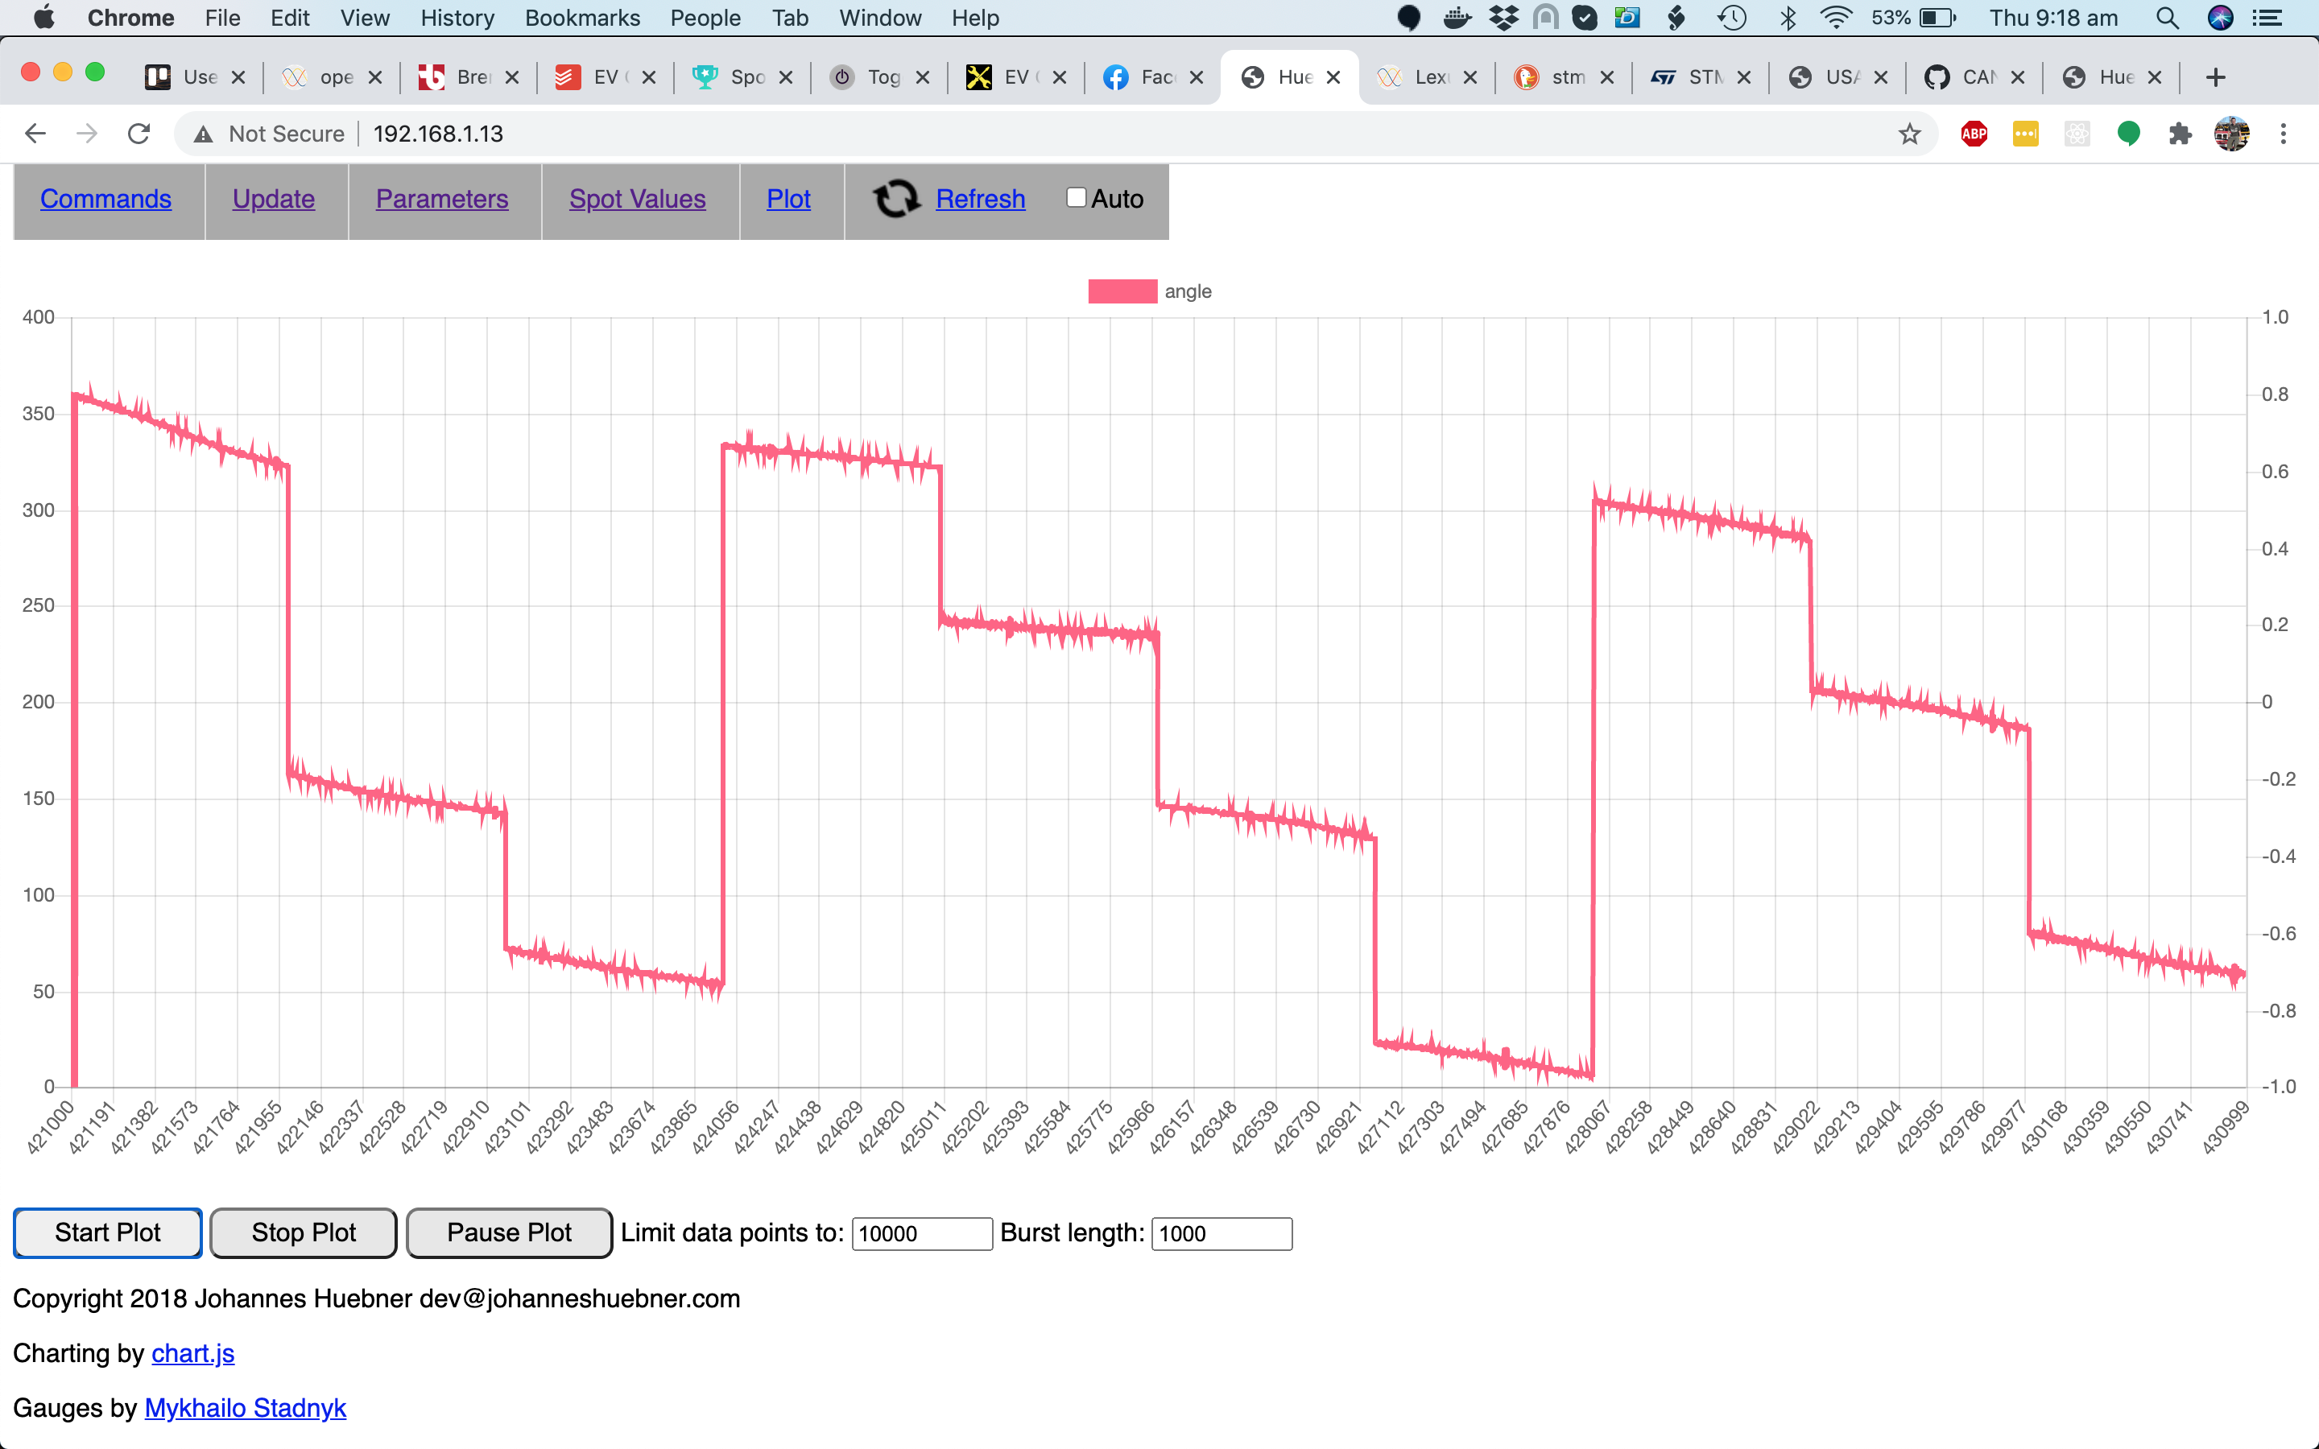Image resolution: width=2319 pixels, height=1449 pixels.
Task: Toggle angle dataset via legend swatch
Action: coord(1122,291)
